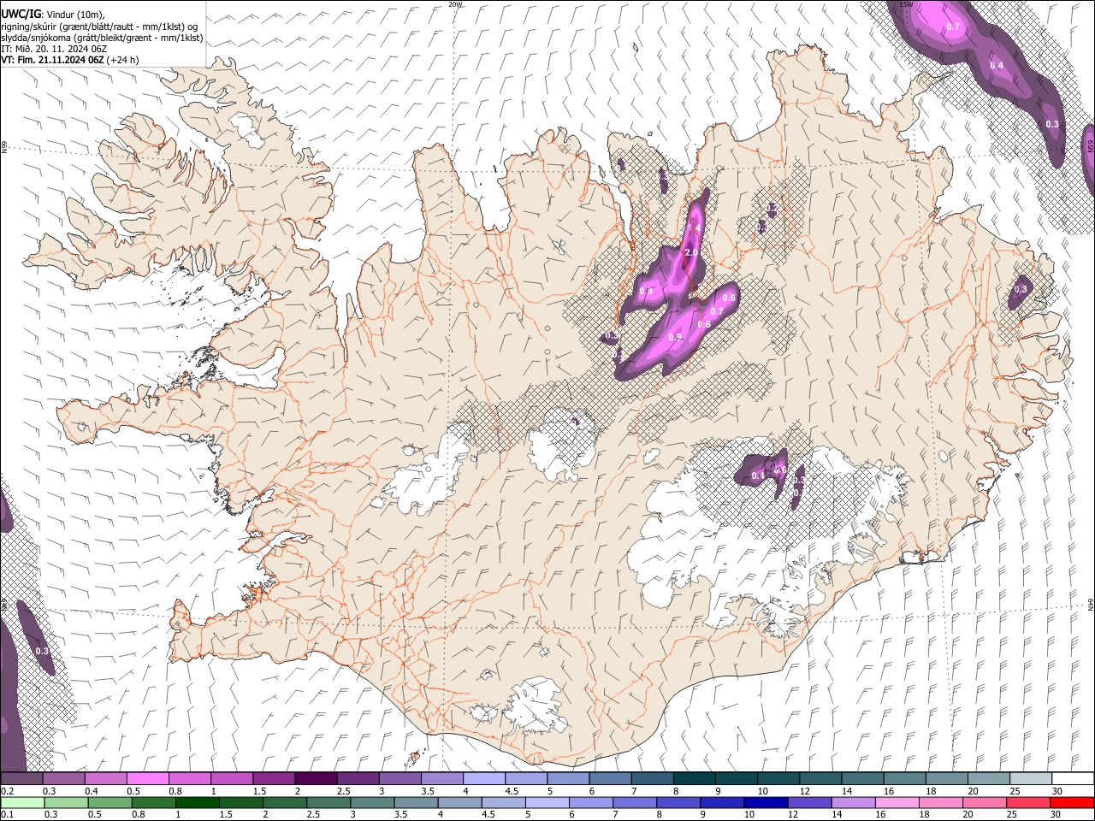Click the 'VT: Fim. 21.11.2024 06Z (+24 h)' line
Viewport: 1095px width, 821px height.
70,60
